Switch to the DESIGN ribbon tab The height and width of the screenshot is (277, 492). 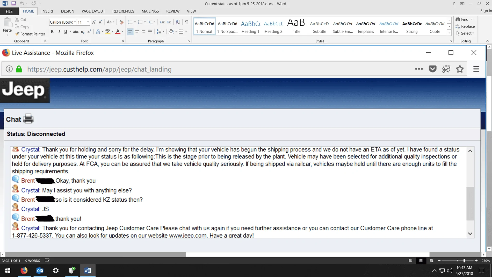[x=68, y=11]
